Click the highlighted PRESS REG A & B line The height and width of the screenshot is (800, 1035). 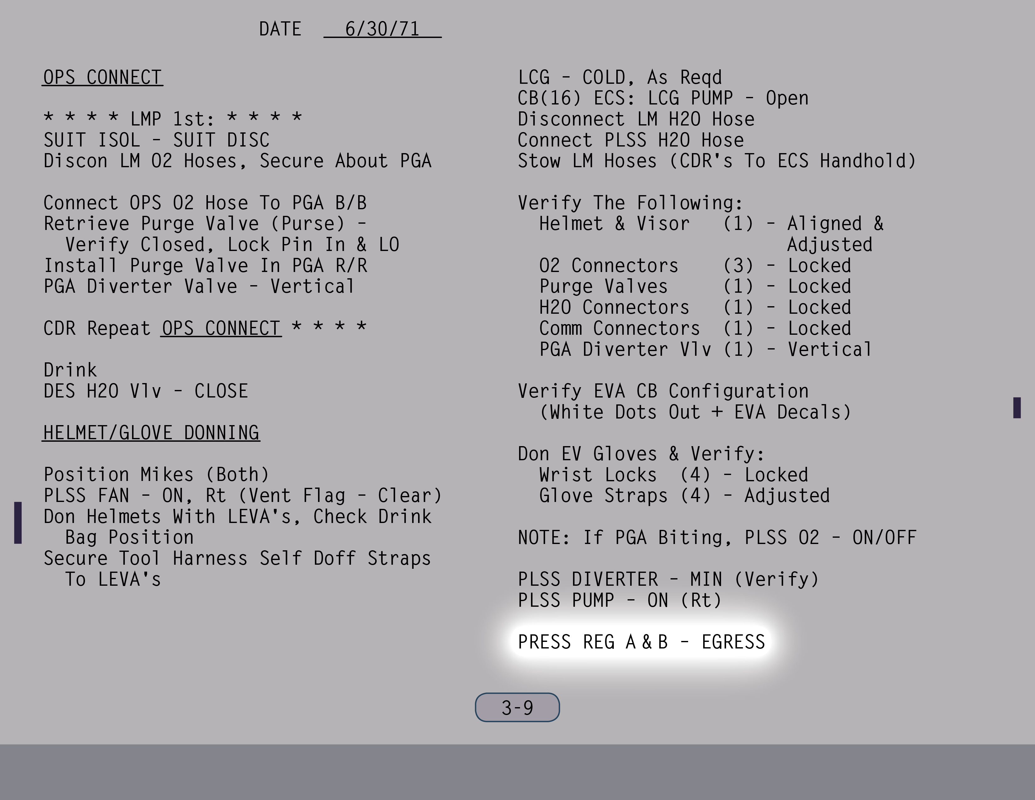pyautogui.click(x=641, y=642)
